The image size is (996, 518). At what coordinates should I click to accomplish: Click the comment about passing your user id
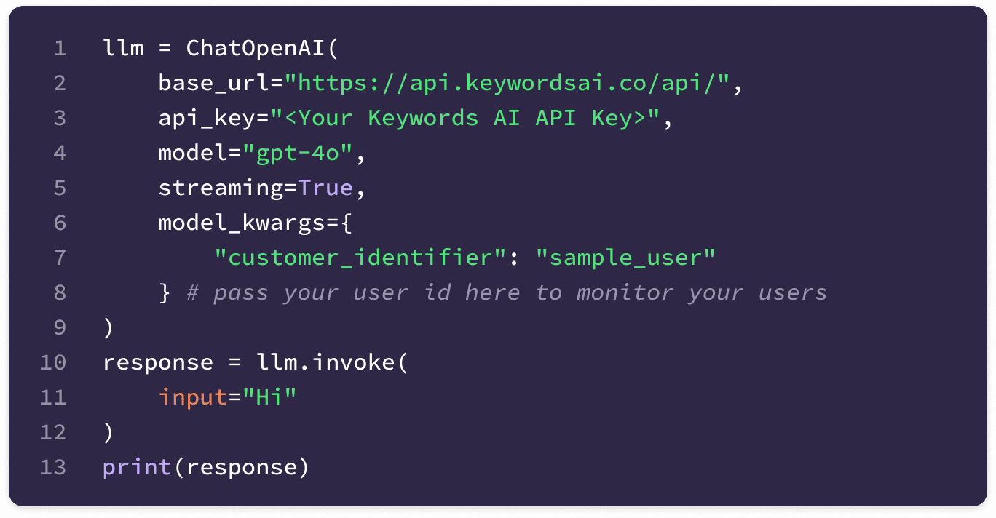[507, 293]
